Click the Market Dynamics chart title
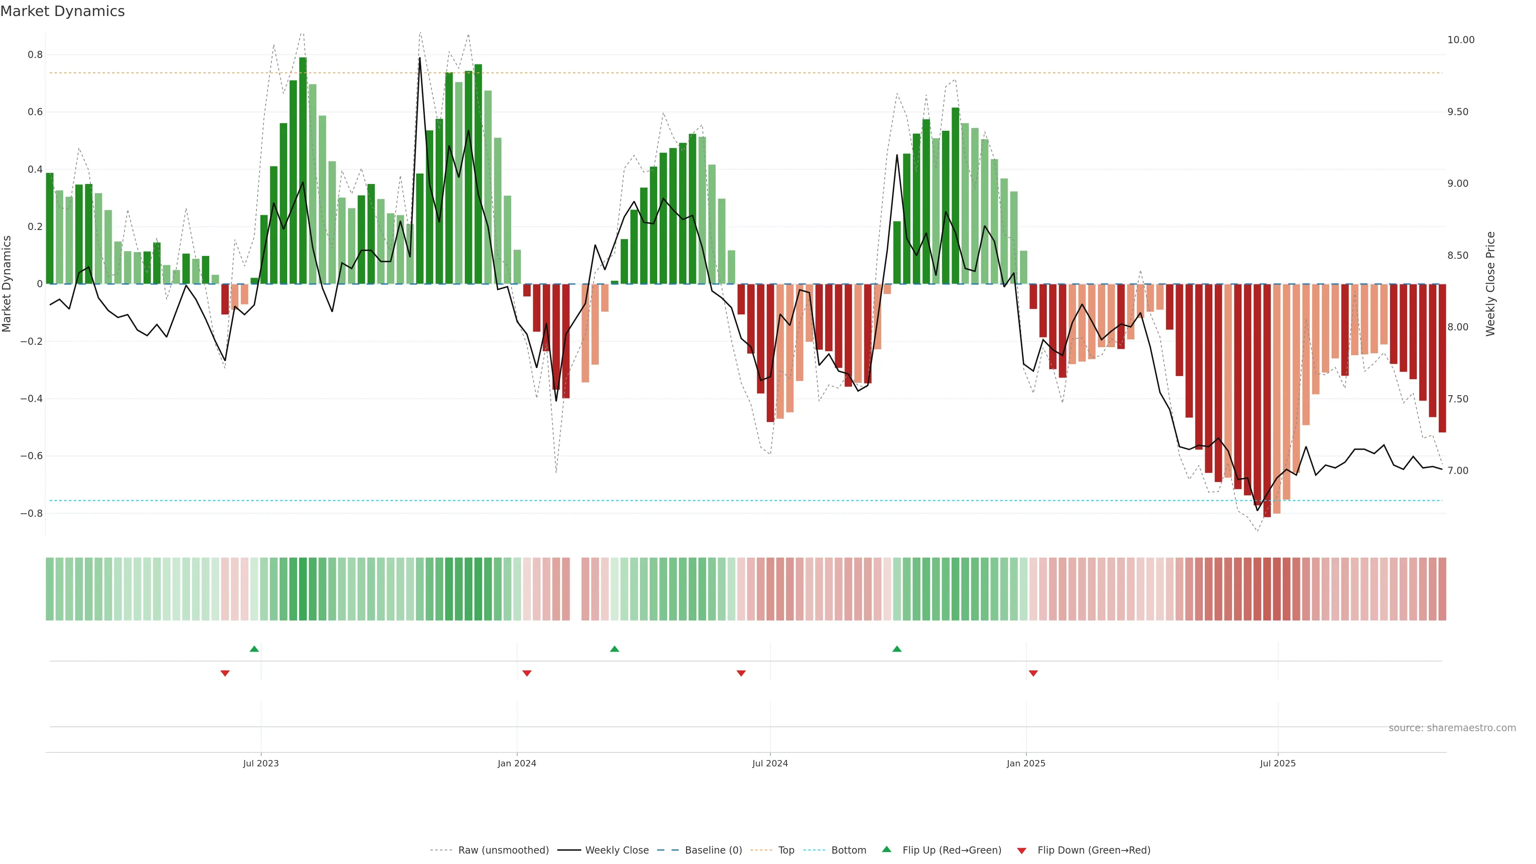The width and height of the screenshot is (1536, 864). 63,11
